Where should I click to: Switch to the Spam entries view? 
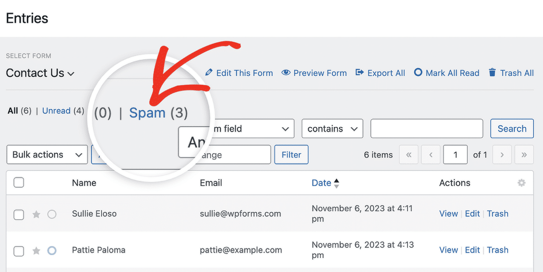147,113
